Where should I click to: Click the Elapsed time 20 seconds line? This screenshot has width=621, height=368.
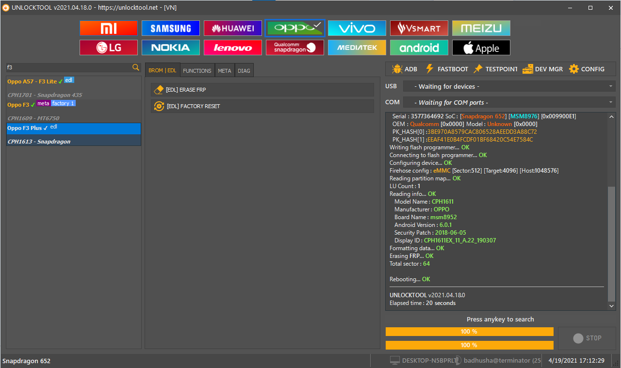[x=423, y=303]
